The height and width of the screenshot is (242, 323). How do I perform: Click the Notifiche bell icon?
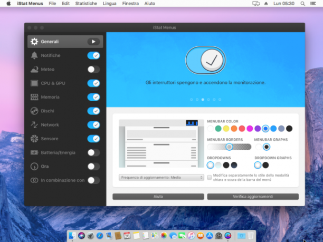pos(34,55)
